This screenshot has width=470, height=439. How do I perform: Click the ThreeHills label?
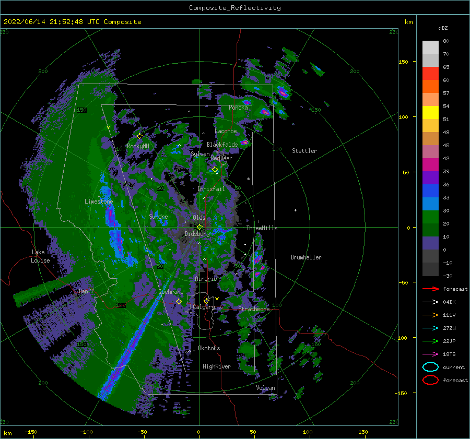[262, 228]
